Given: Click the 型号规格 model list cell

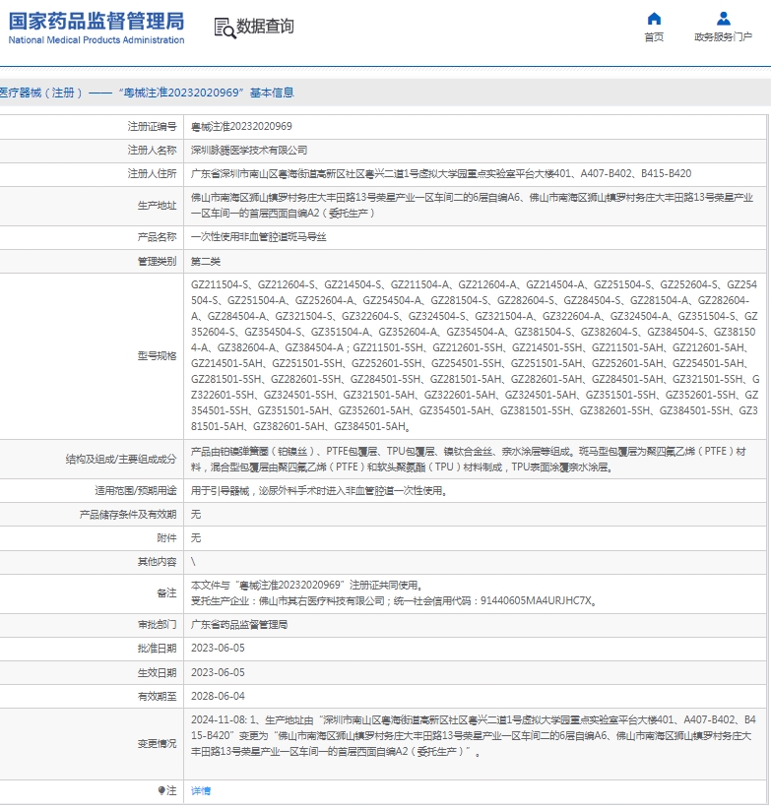Looking at the screenshot, I should (475, 356).
